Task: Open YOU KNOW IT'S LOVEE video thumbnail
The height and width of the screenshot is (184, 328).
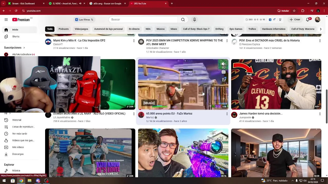Action: [x=90, y=153]
